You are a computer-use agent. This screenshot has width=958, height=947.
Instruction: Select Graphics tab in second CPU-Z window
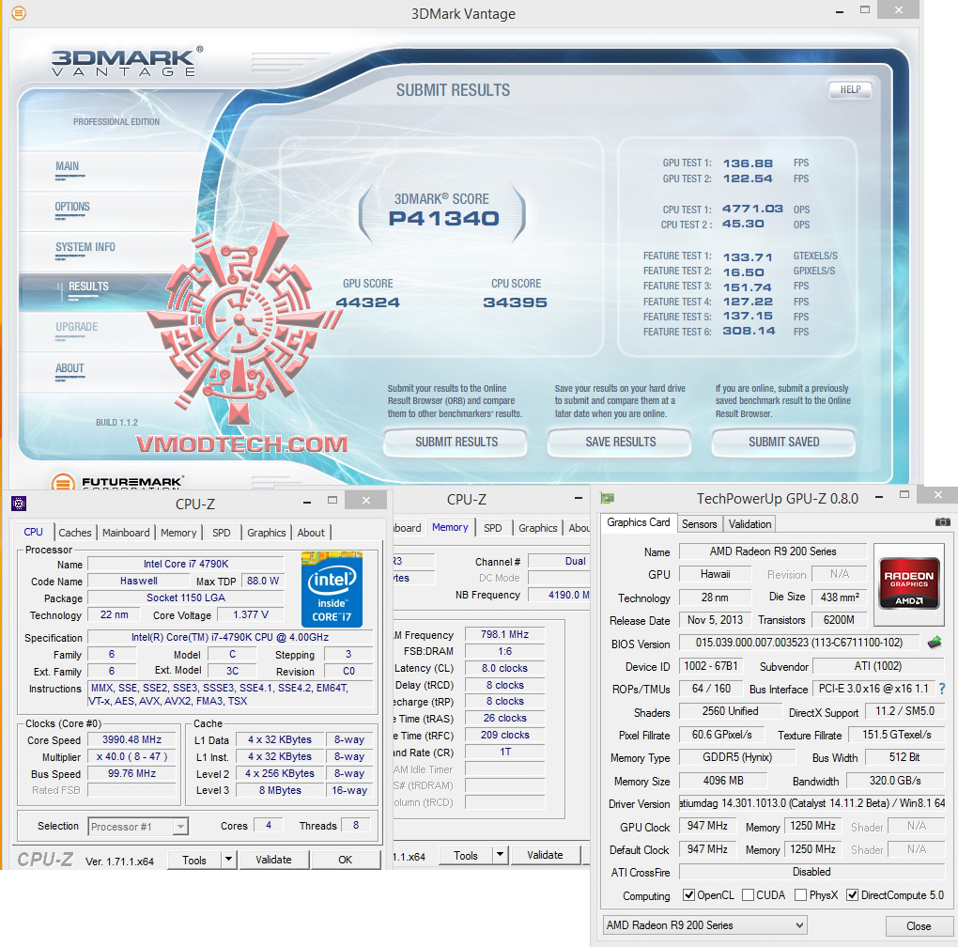click(537, 528)
